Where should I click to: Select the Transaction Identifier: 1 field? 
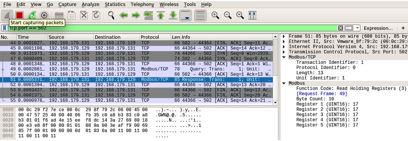(x=330, y=62)
